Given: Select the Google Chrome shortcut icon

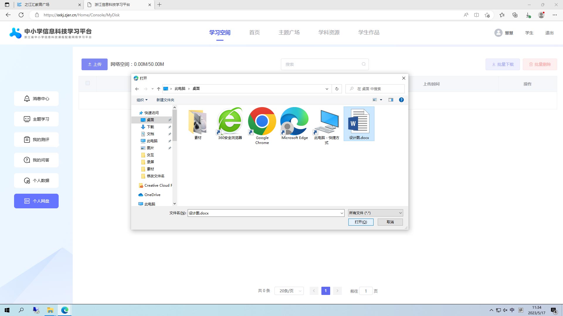Looking at the screenshot, I should pyautogui.click(x=262, y=121).
